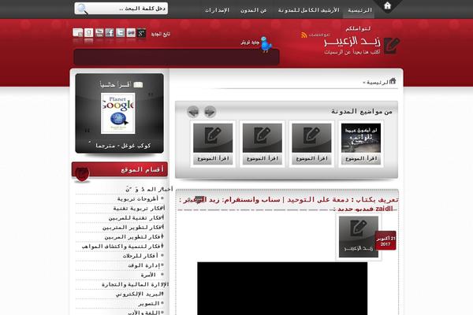This screenshot has width=473, height=315.
Task: Open category أفكار لتطوير المتربين
Action: [133, 228]
